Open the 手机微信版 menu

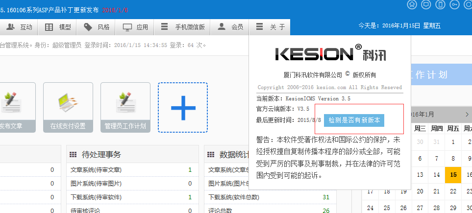pos(183,27)
